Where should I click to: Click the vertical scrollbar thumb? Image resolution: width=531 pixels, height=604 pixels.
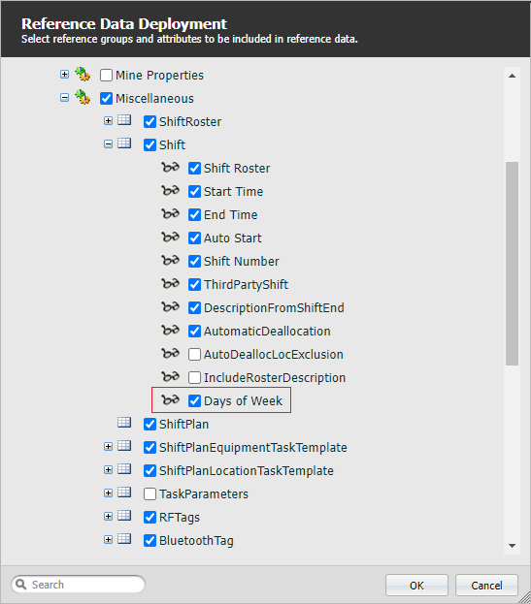point(512,263)
